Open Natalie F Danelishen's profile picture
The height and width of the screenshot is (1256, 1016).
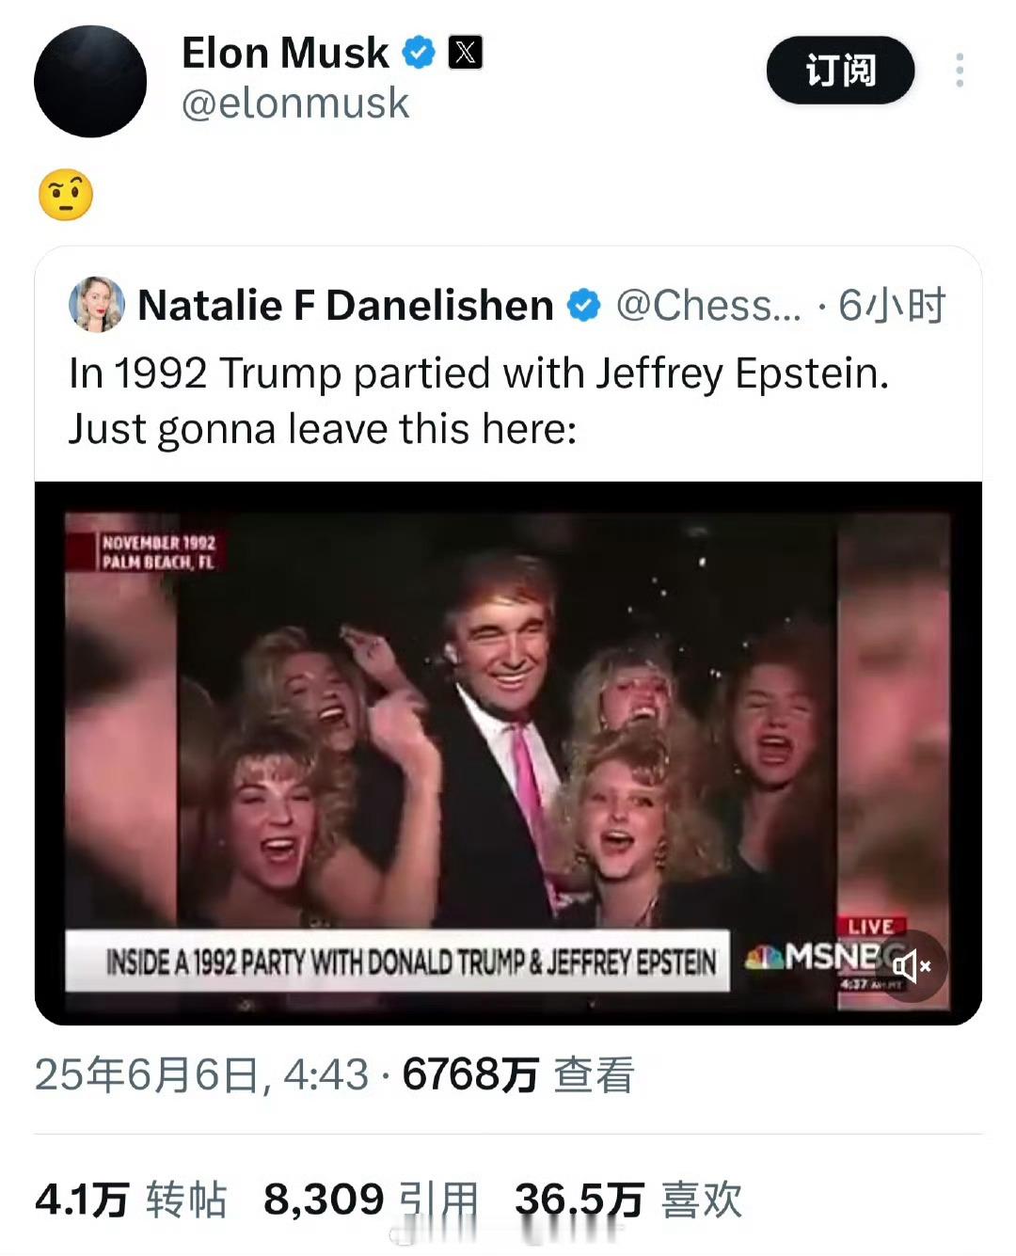(x=97, y=305)
